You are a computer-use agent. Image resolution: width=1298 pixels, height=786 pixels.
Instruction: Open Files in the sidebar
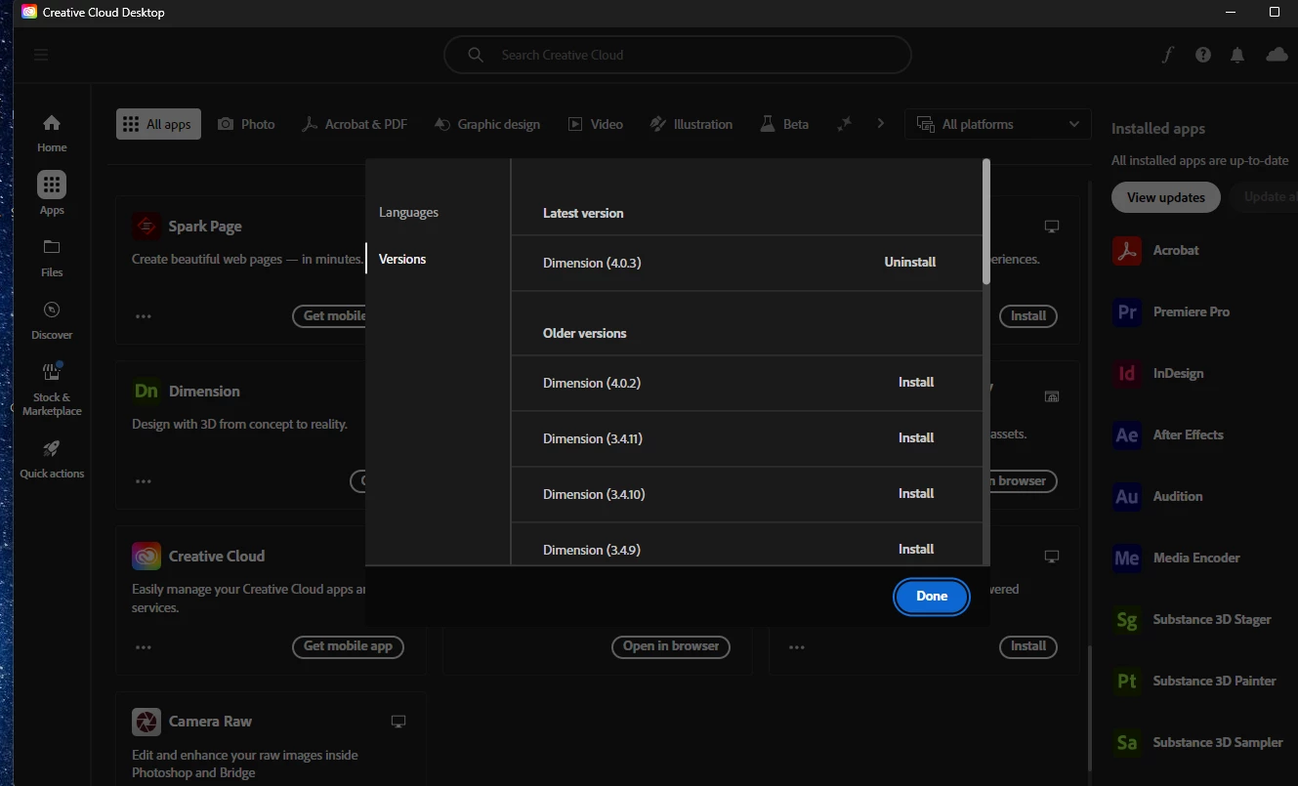pos(52,258)
